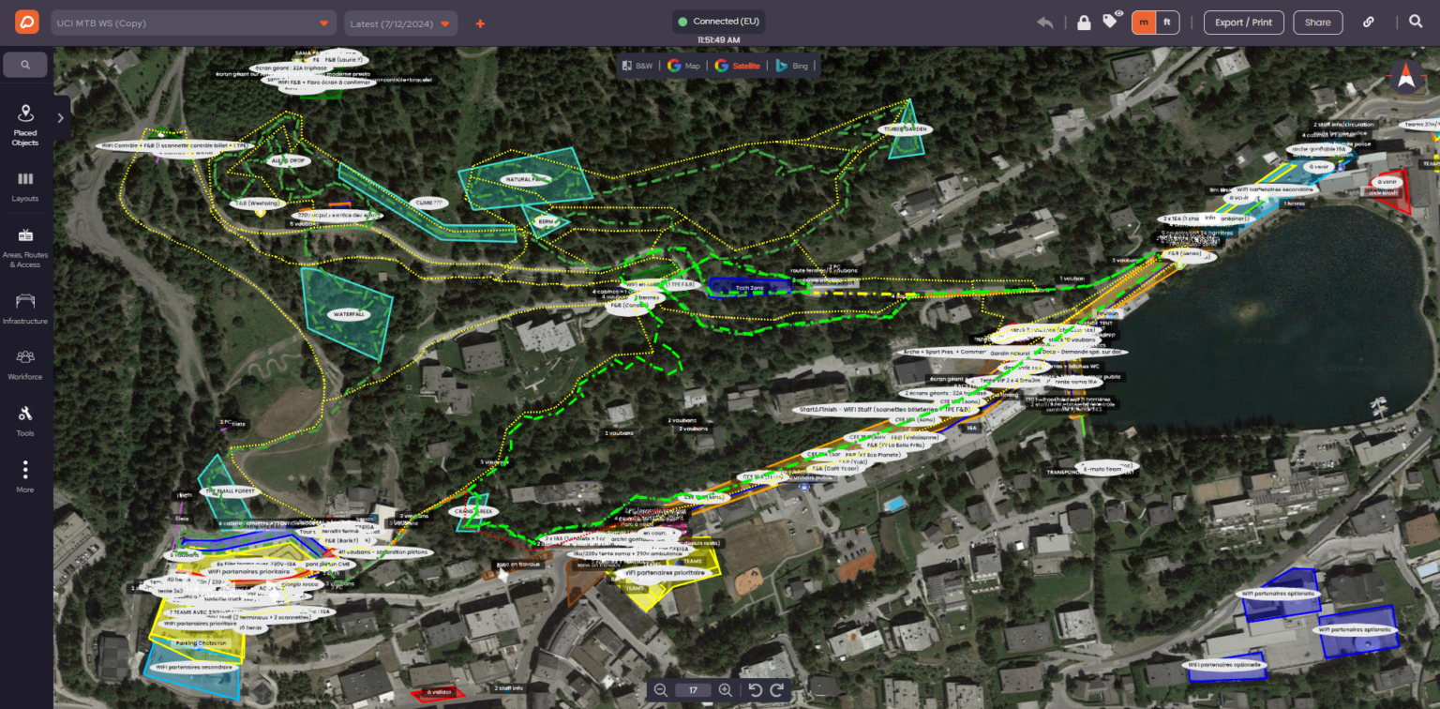1440x709 pixels.
Task: Switch units to feet (ft)
Action: click(1167, 23)
